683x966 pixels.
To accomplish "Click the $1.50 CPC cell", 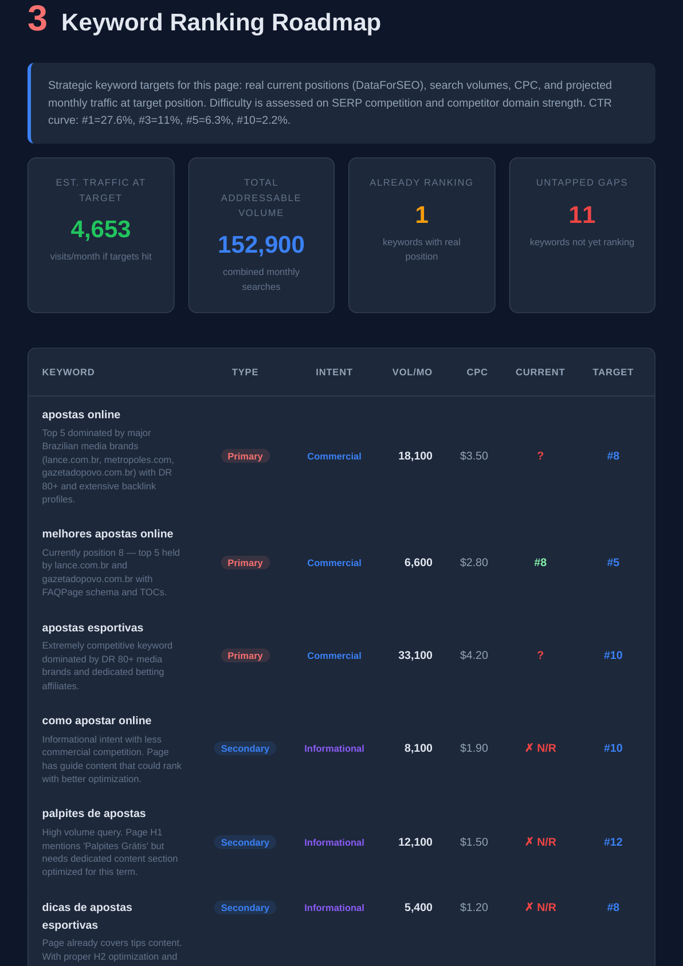I will 474,842.
